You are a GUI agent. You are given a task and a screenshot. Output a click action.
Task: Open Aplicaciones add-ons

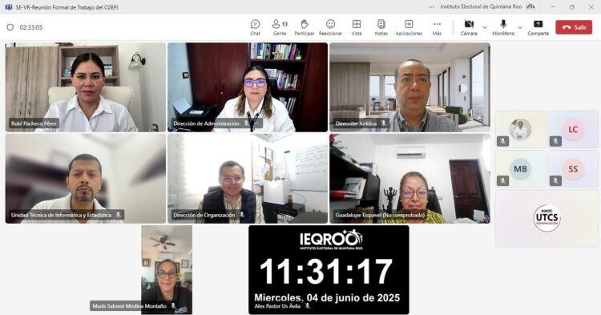(409, 27)
